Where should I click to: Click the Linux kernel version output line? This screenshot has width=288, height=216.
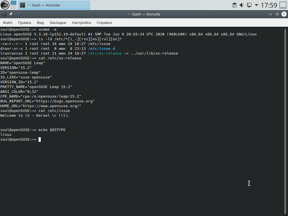128,34
